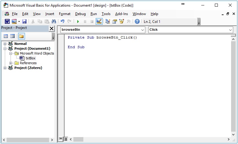238x144 pixels.
Task: Switch to Full Module View button
Action: pyautogui.click(x=66, y=139)
